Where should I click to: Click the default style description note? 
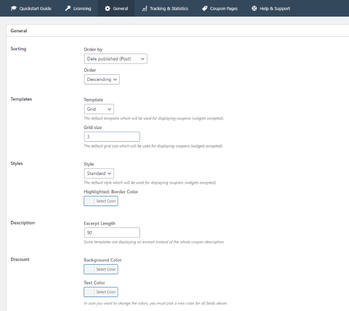click(x=150, y=182)
